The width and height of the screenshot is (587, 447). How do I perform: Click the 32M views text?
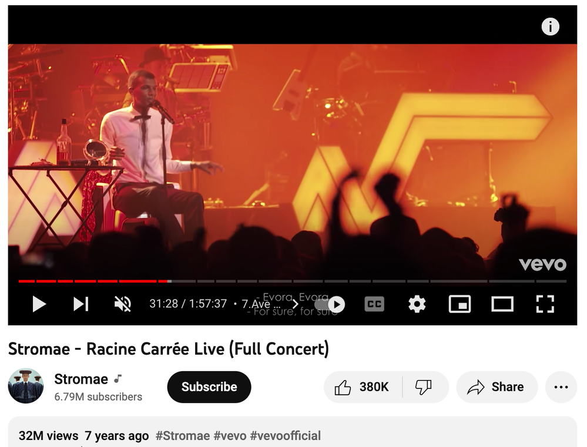49,436
